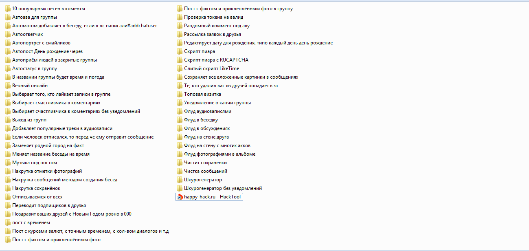Select the Слитый скрипт LikeTime folder

pos(211,68)
